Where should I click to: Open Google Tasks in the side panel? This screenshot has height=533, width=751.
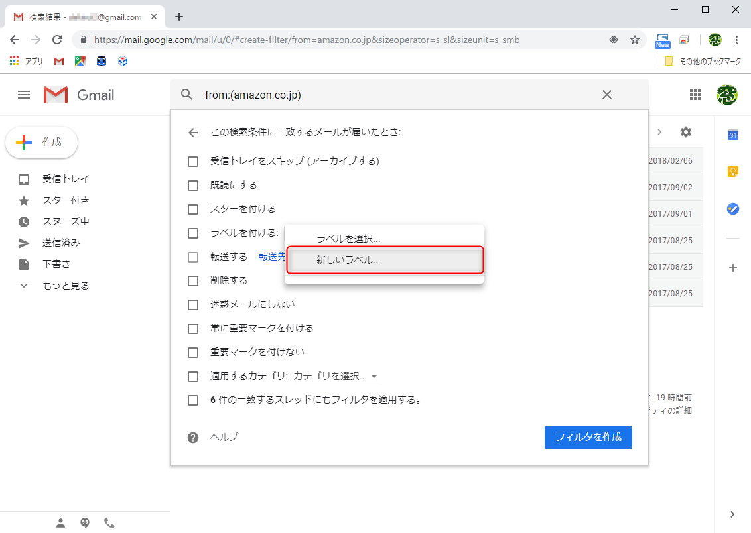tap(732, 209)
